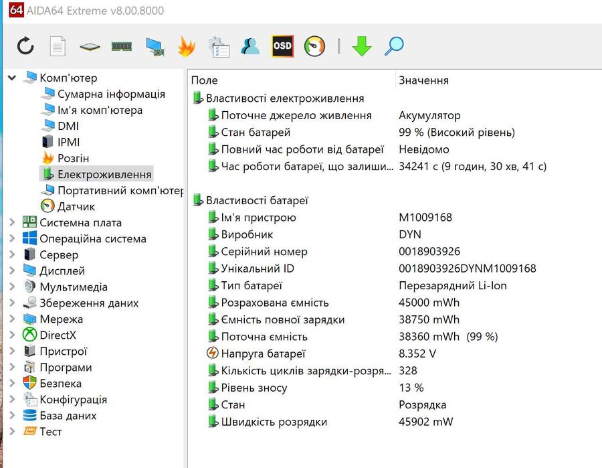The height and width of the screenshot is (468, 602).
Task: Collapse the Комп'ютер tree node
Action: [12, 78]
